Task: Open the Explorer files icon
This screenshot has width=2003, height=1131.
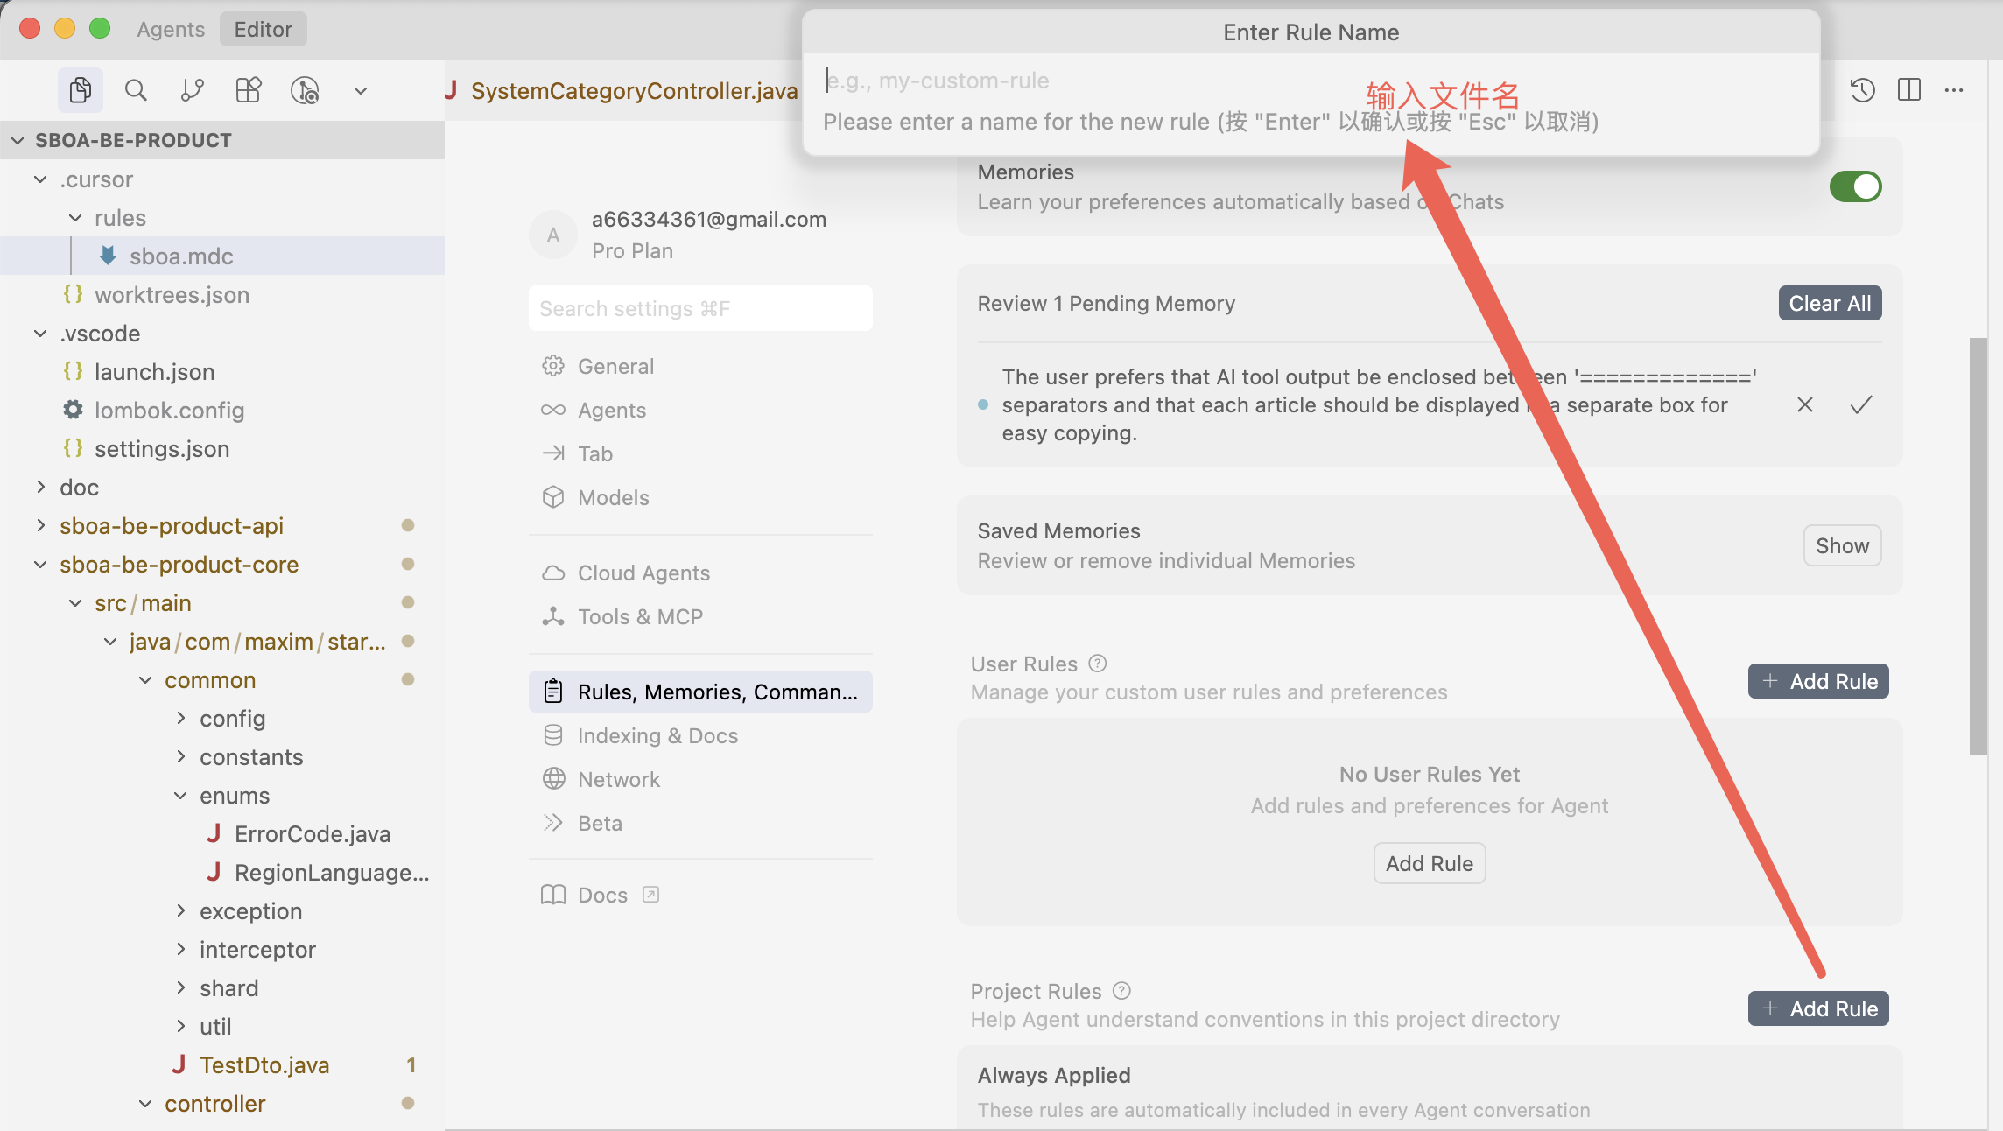Action: point(80,90)
